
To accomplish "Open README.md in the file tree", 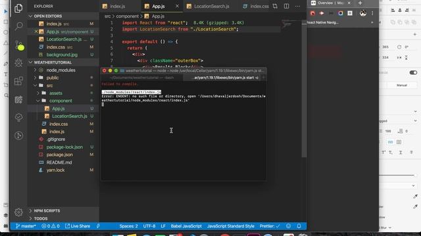I will tap(63, 163).
